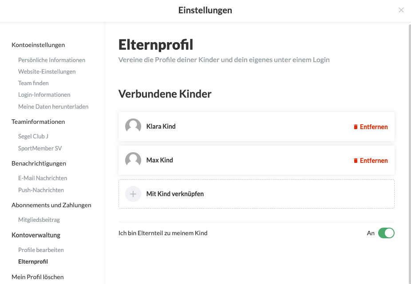The image size is (411, 284).
Task: Click trash icon next to Klara Kind
Action: [356, 127]
